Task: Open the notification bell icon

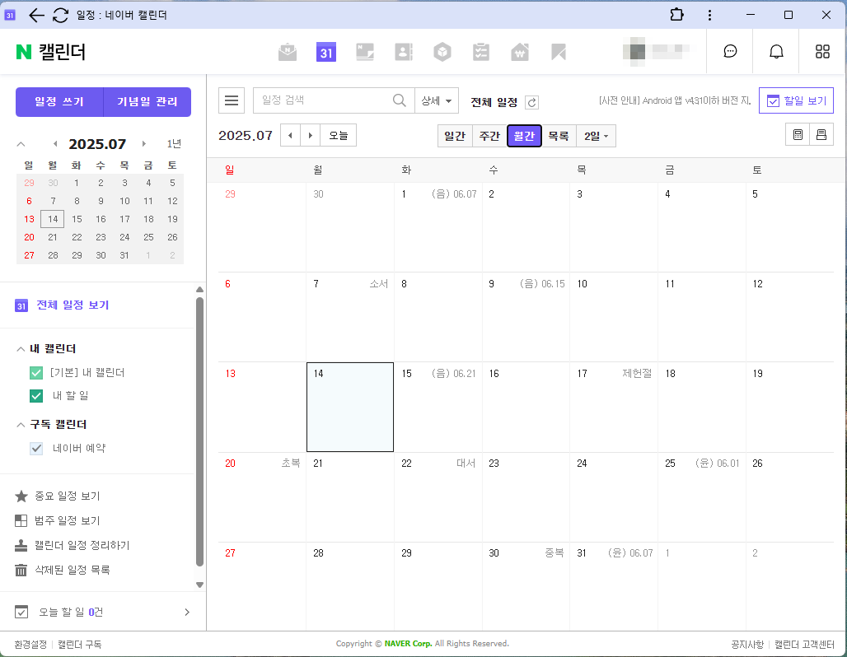Action: tap(775, 51)
